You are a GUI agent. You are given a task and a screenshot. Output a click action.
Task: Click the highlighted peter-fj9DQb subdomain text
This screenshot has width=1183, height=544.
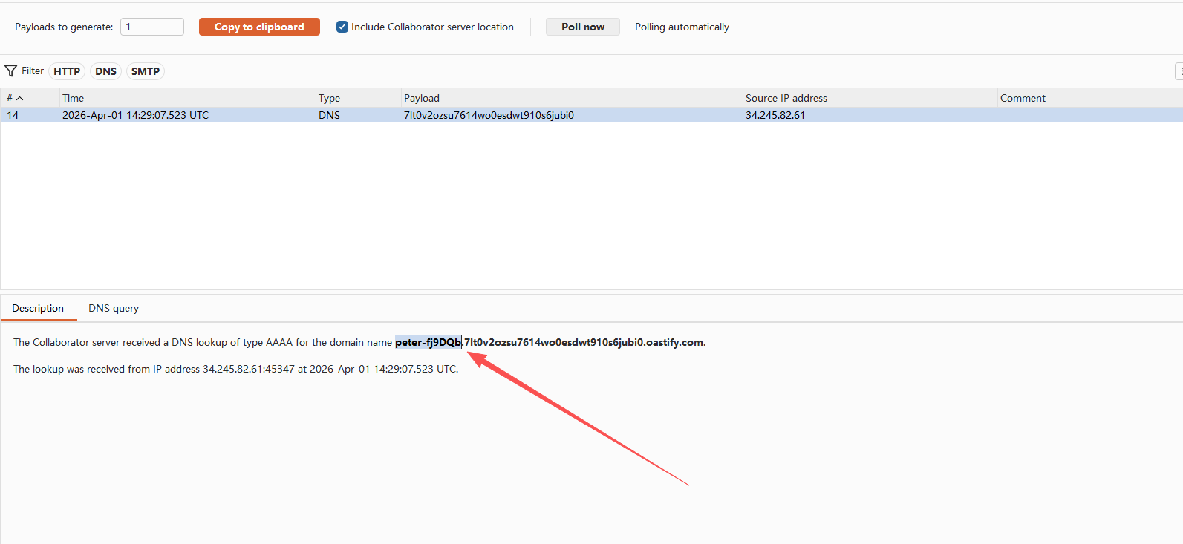[428, 342]
